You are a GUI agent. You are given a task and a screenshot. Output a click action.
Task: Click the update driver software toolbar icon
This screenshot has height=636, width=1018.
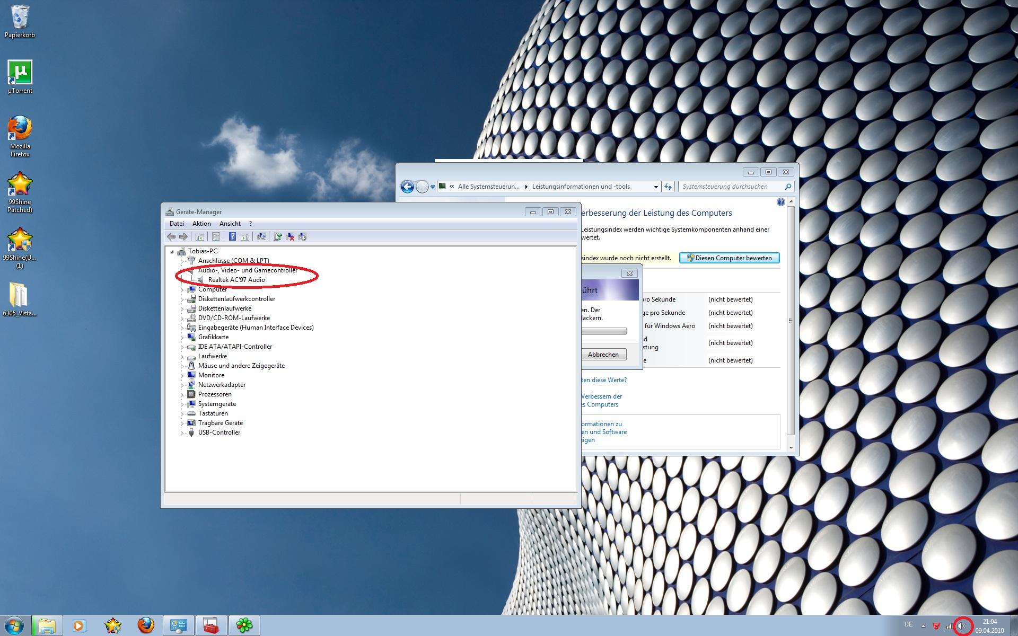click(x=277, y=237)
